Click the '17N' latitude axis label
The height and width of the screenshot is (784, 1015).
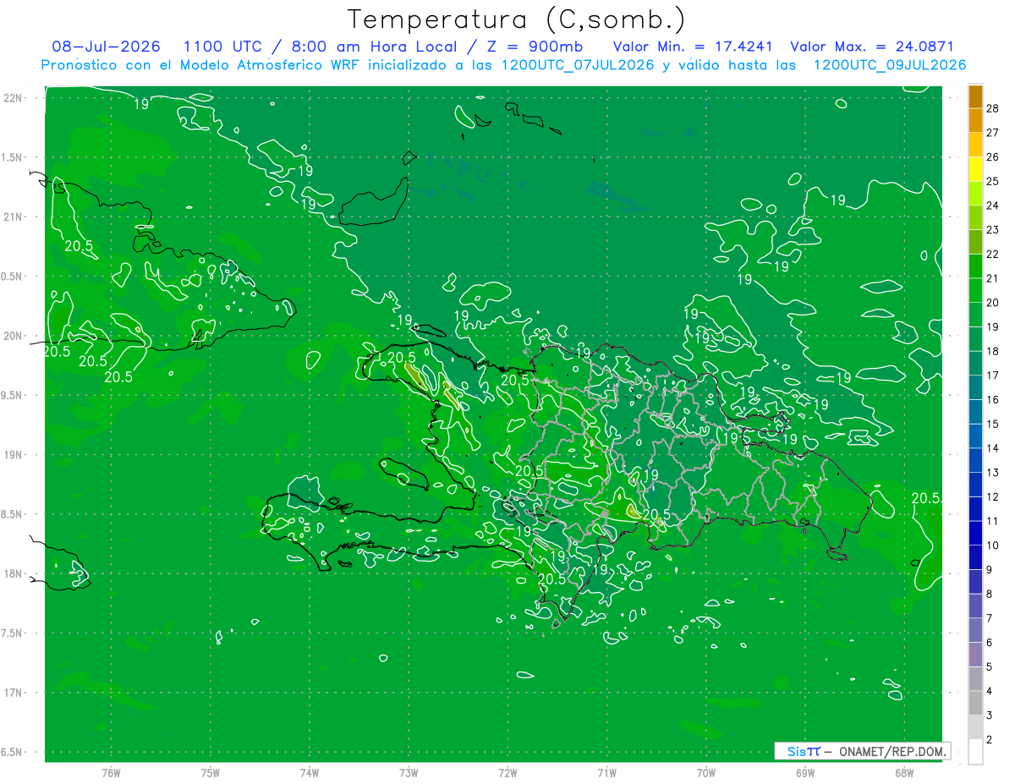[12, 693]
